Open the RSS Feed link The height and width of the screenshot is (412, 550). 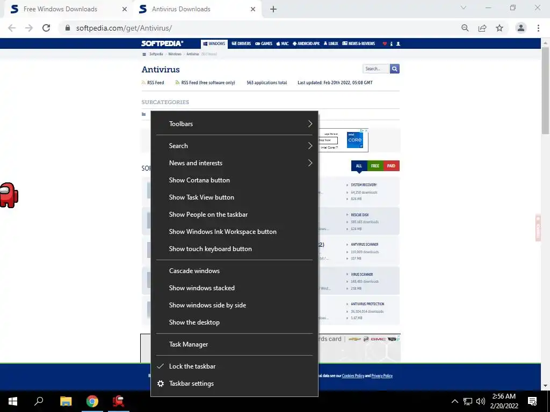pos(153,83)
